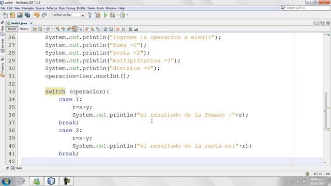Toggle the INS insert mode indicator
The width and height of the screenshot is (331, 186).
tap(327, 174)
